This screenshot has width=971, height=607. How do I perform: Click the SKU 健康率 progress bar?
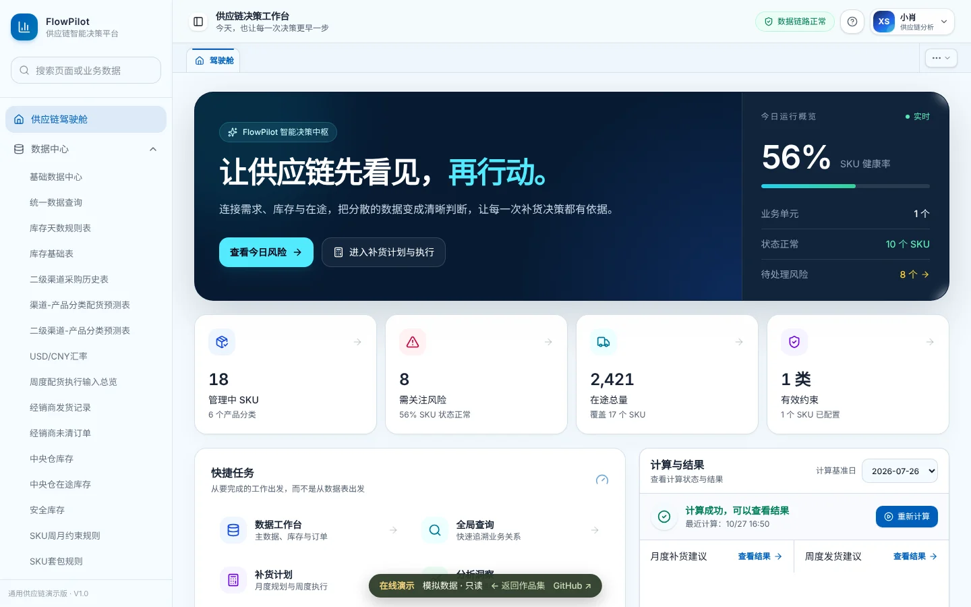coord(846,186)
